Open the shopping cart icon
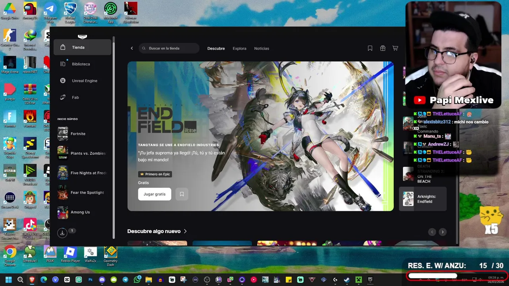509x286 pixels. coord(395,48)
